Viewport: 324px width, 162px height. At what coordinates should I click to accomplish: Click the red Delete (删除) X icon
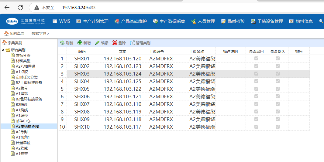tap(115, 43)
